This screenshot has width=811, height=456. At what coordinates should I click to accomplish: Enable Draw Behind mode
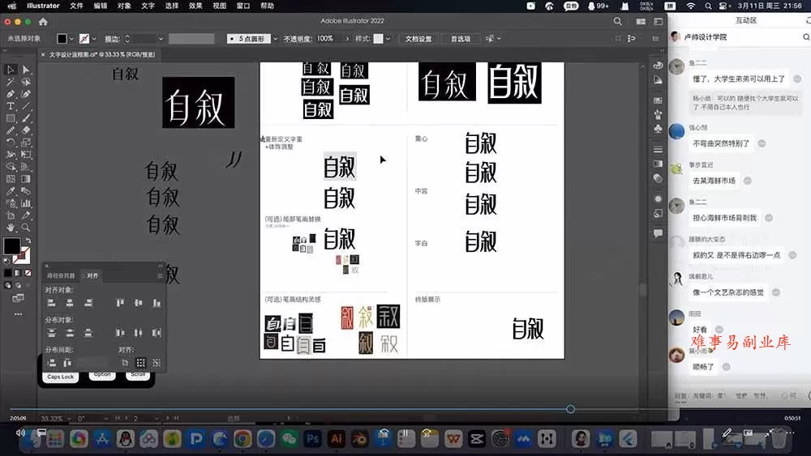(18, 285)
